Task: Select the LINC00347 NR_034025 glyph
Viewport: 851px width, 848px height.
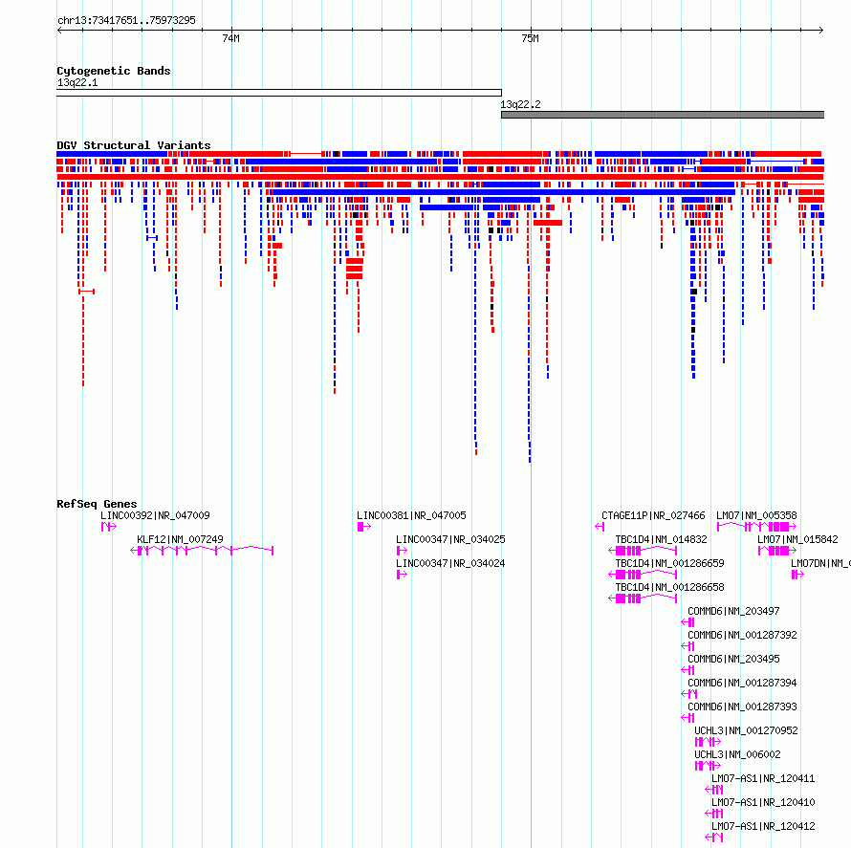Action: click(x=403, y=551)
